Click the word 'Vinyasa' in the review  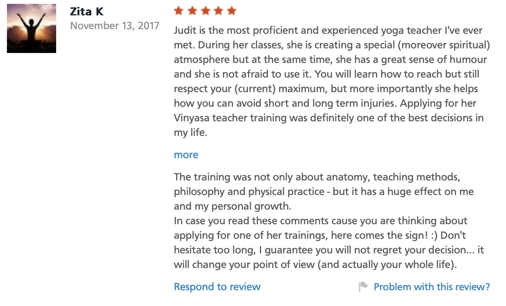click(191, 118)
